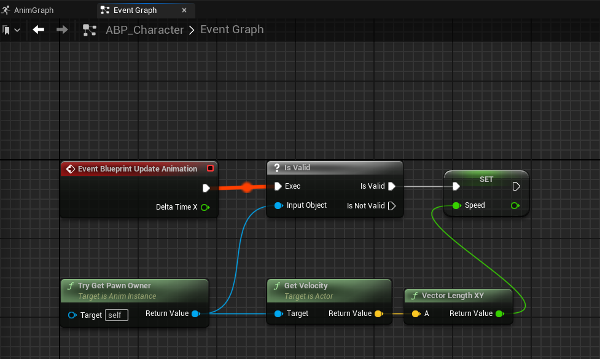Navigate back with the left arrow

point(38,30)
